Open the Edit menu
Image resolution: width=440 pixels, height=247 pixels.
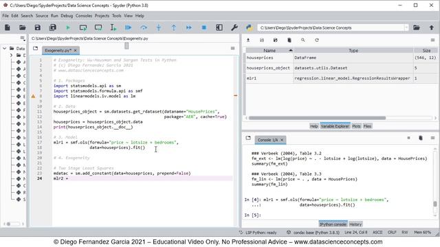pyautogui.click(x=14, y=16)
